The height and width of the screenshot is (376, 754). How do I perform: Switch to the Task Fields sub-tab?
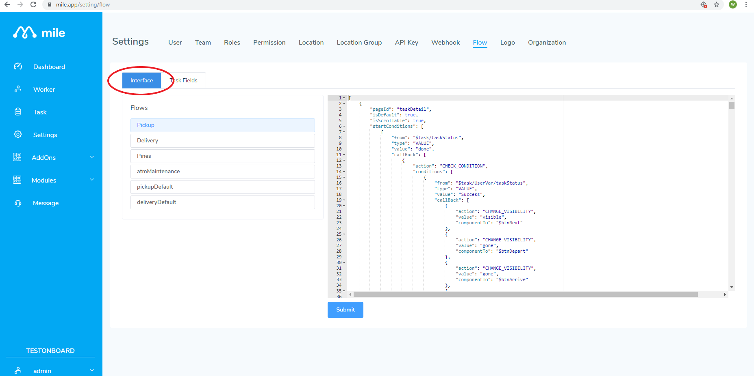coord(184,80)
